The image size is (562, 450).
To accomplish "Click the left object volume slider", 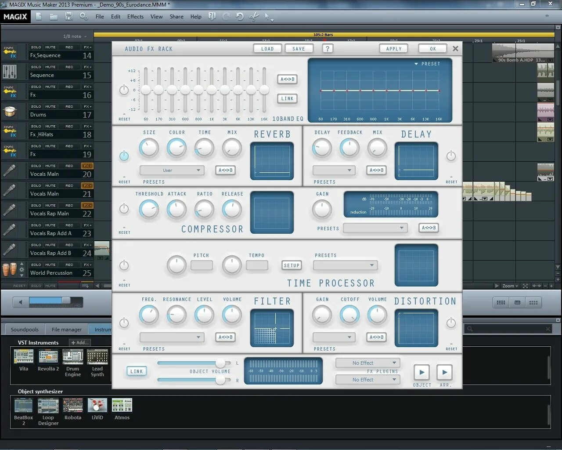I will (x=194, y=363).
